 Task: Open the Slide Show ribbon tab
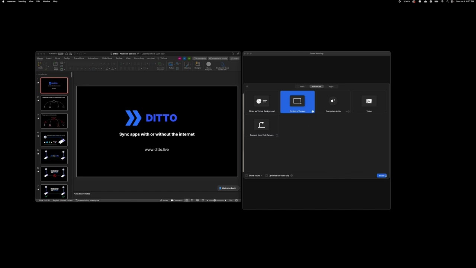tap(107, 58)
